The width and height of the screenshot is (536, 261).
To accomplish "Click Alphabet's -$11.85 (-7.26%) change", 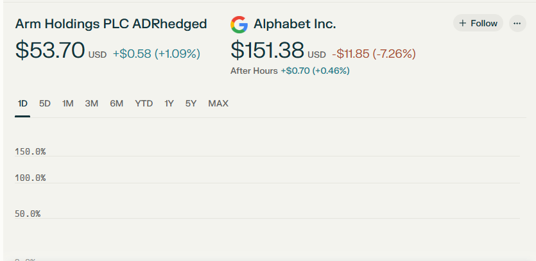I will (374, 54).
